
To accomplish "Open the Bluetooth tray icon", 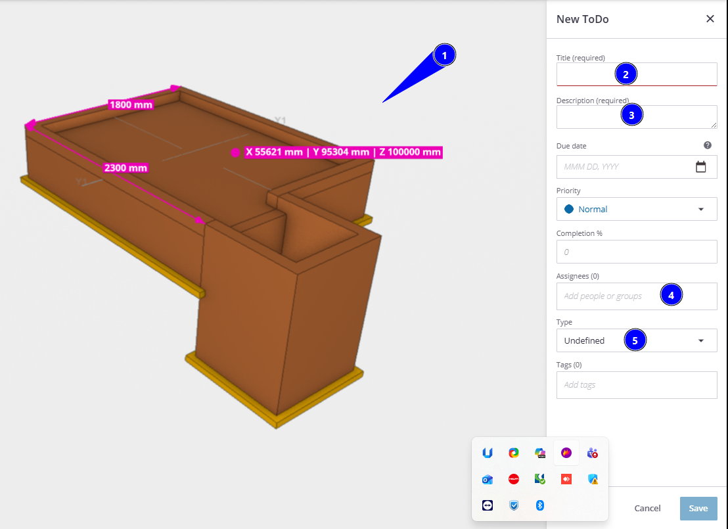I will pos(540,505).
